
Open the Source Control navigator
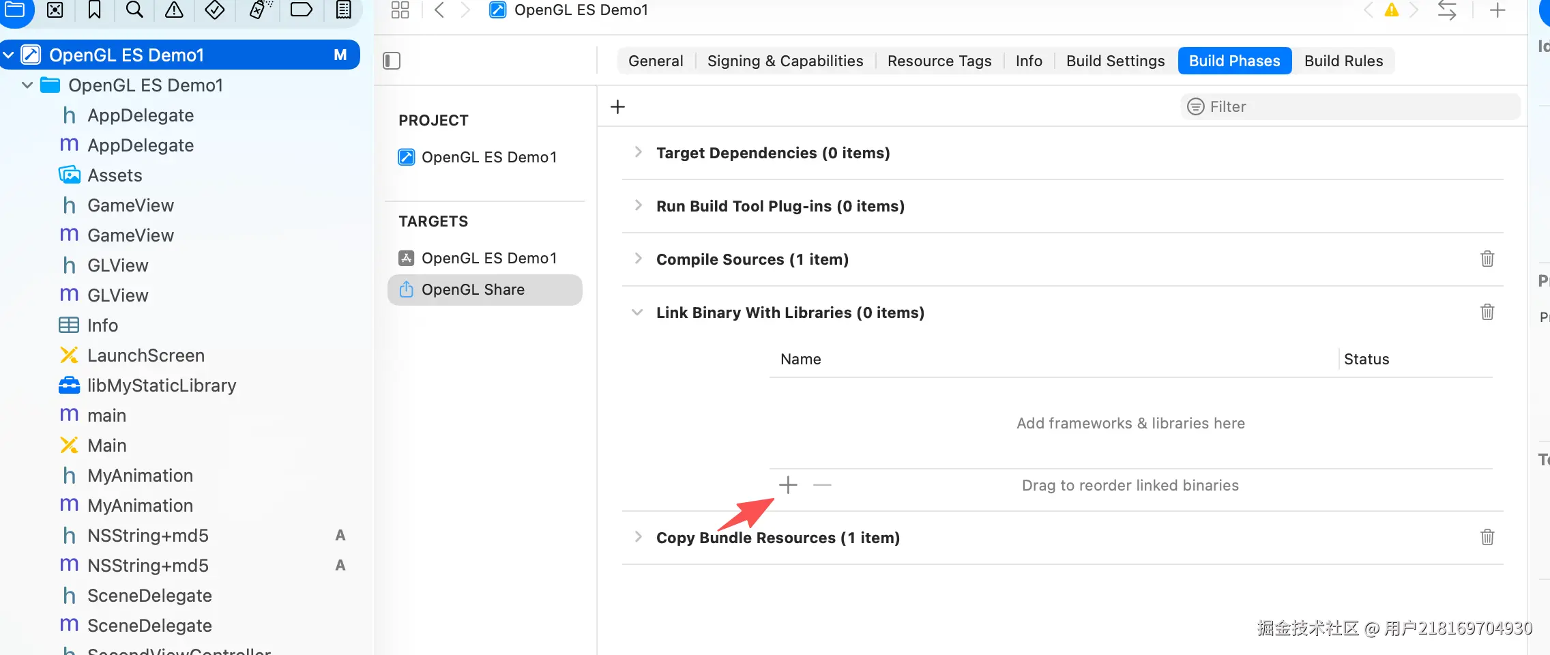pos(55,10)
